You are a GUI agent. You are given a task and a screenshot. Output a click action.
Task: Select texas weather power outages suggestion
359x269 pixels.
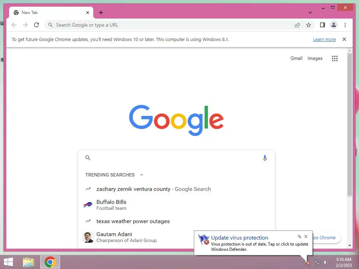(176, 221)
